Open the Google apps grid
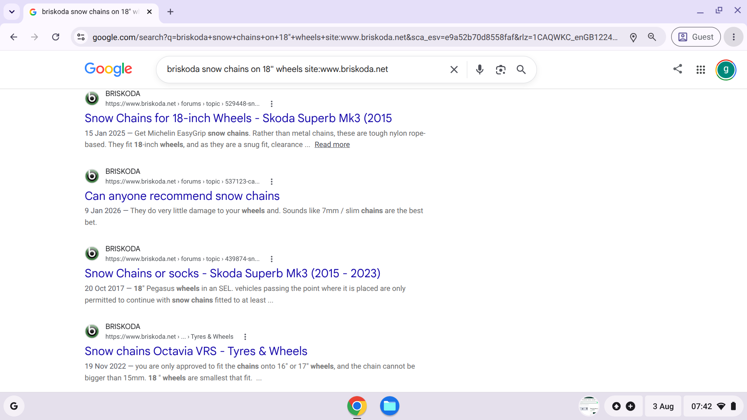Screen dimensions: 747x420 701,70
